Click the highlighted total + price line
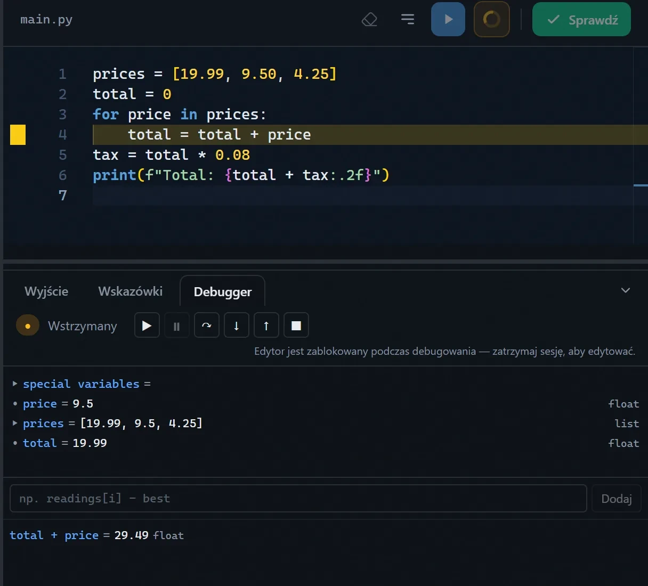This screenshot has width=648, height=586. [219, 135]
